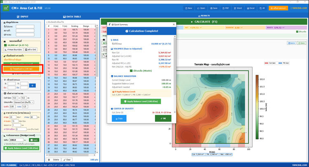Export the report as PDF
The width and height of the screenshot is (309, 167).
(x=225, y=8)
